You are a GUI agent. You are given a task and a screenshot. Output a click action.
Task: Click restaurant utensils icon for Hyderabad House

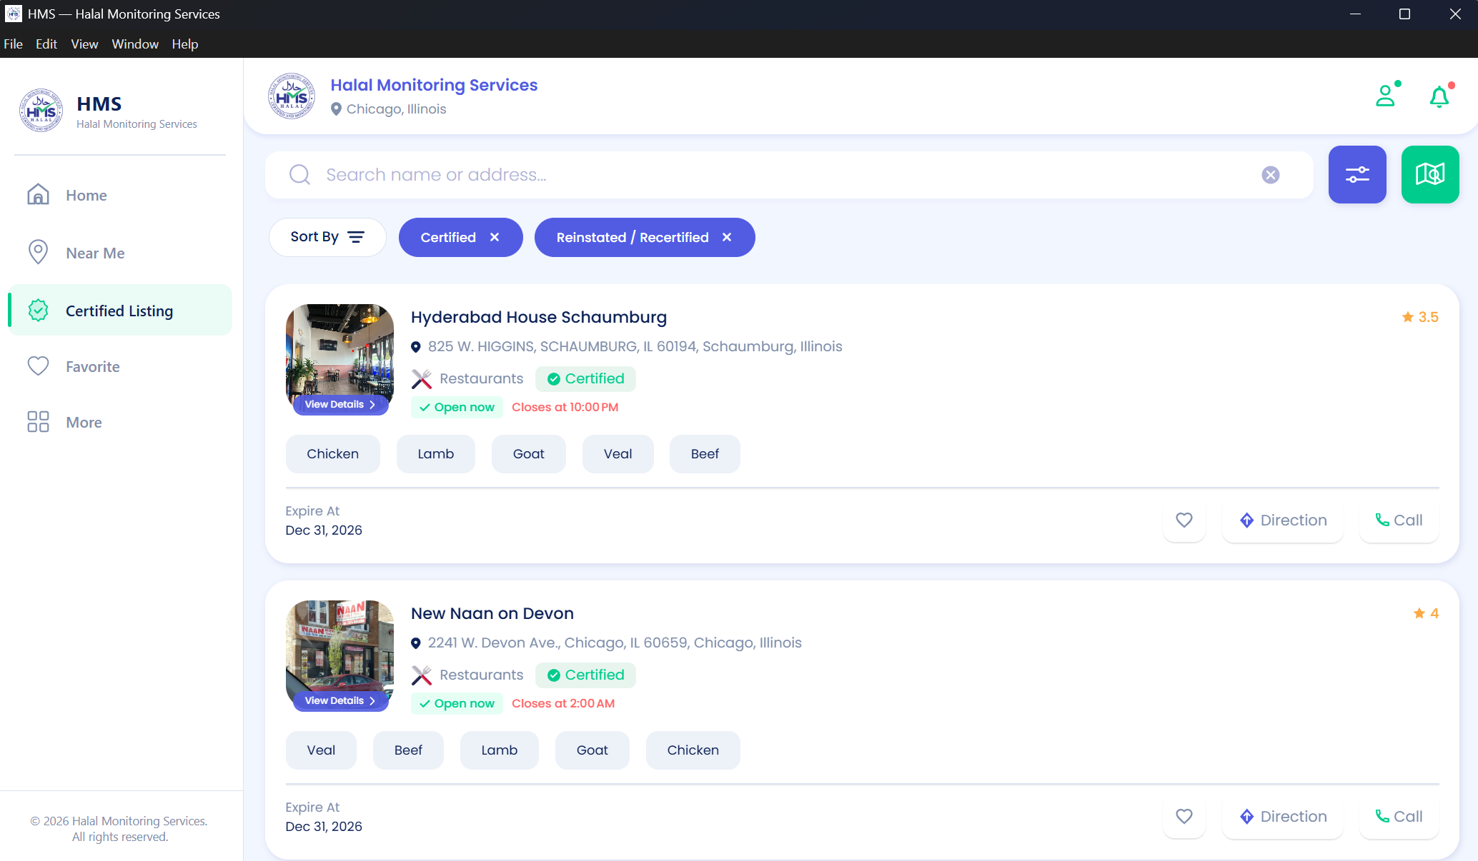pos(422,379)
